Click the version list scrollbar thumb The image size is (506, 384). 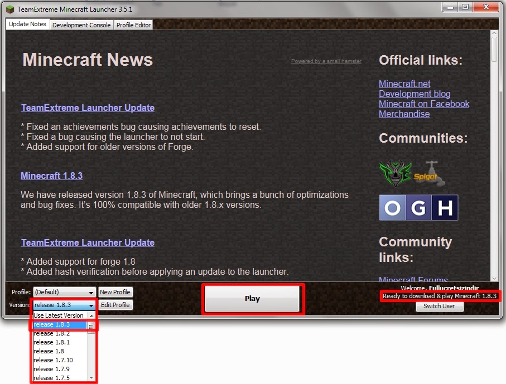pos(91,327)
